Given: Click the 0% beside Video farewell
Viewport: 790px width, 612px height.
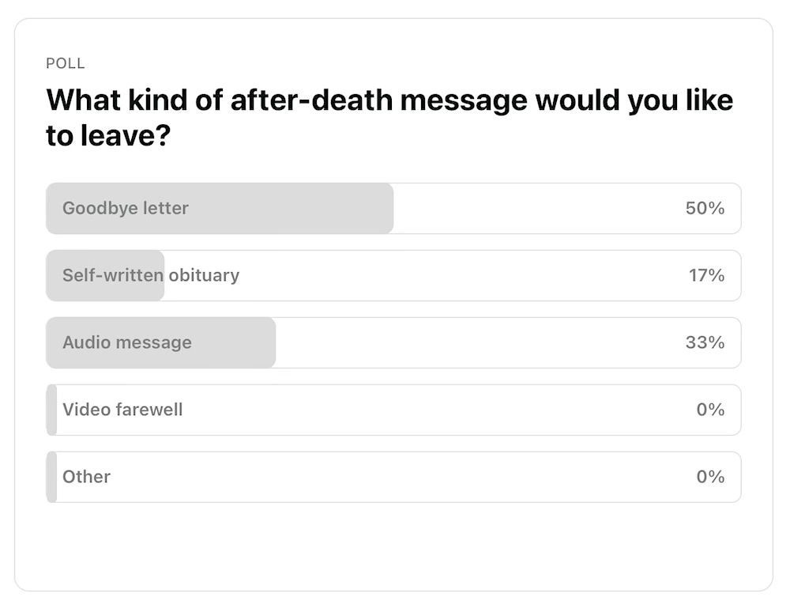Looking at the screenshot, I should [712, 410].
